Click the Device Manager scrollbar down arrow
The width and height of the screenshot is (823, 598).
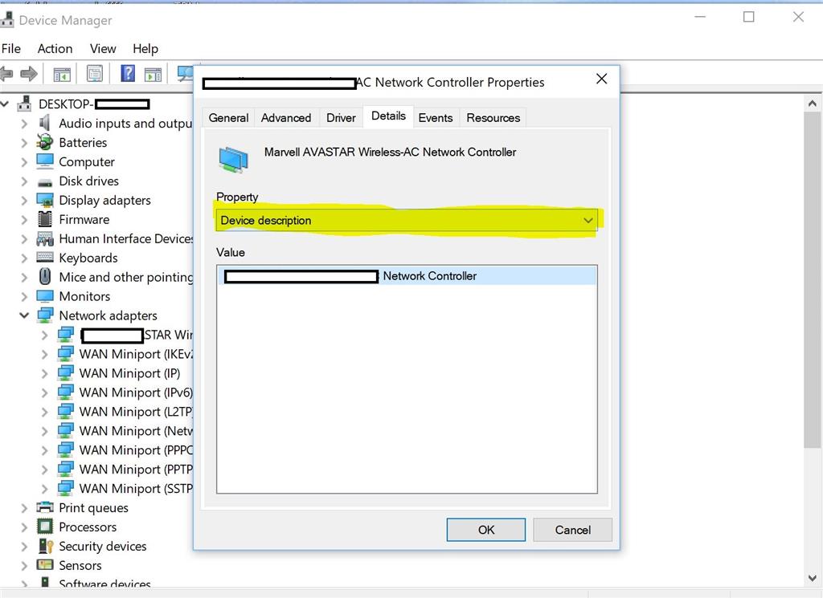click(812, 578)
